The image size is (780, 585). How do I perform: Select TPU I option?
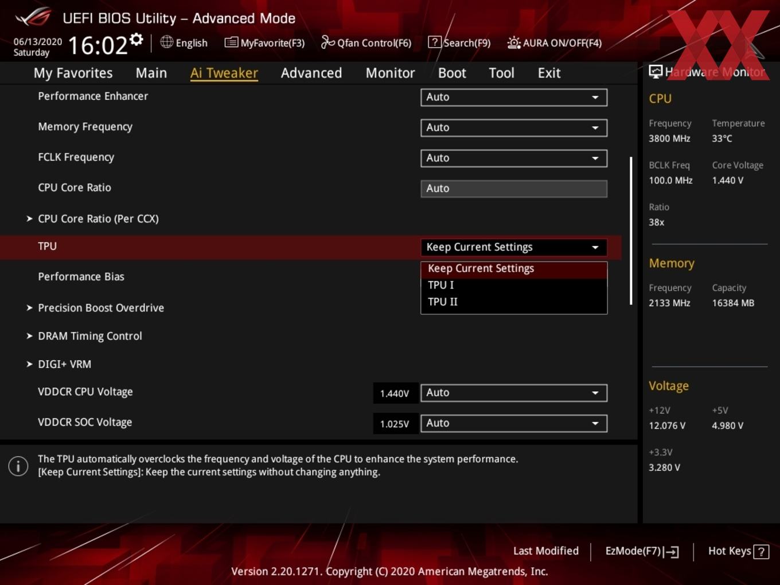514,285
